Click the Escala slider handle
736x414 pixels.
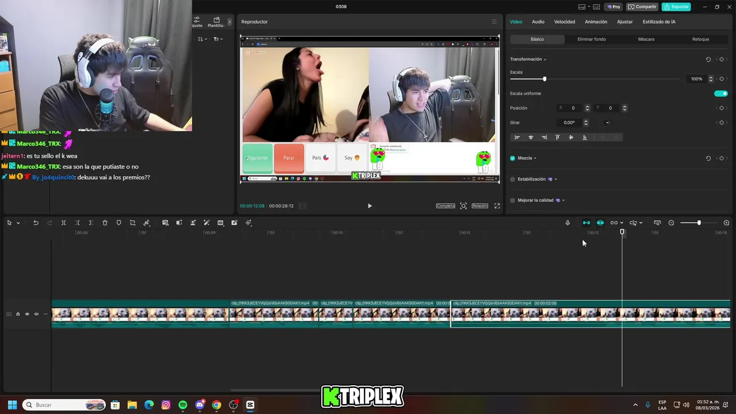545,79
